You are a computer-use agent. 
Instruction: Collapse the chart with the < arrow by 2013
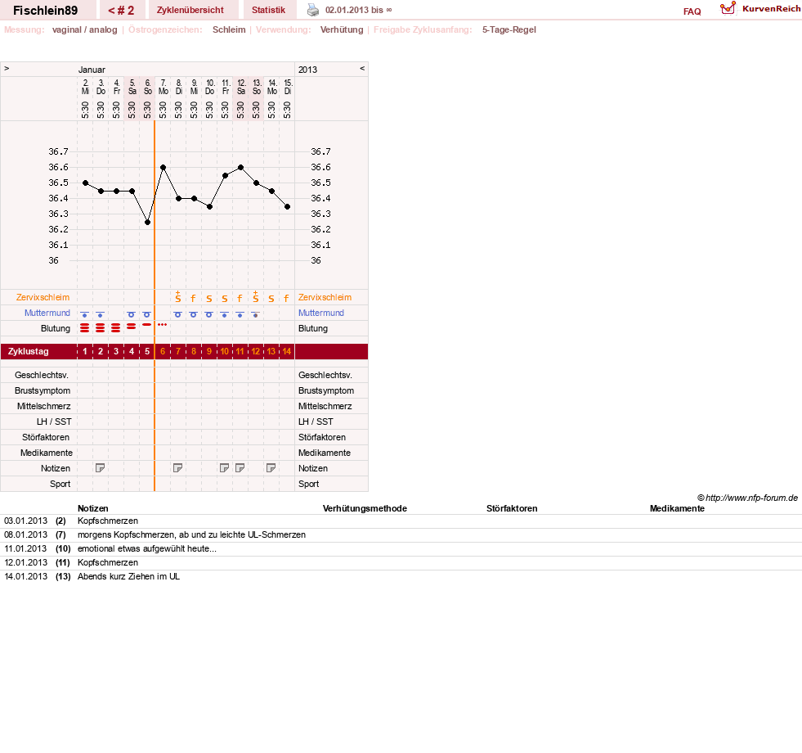click(x=362, y=68)
